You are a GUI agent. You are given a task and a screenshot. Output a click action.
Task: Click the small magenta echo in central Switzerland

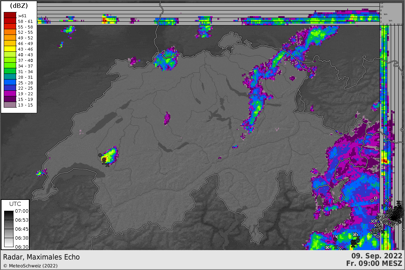click(167, 118)
